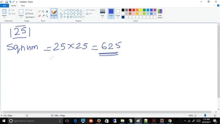Click the Resize button
Image resolution: width=220 pixels, height=124 pixels.
pos(30,14)
